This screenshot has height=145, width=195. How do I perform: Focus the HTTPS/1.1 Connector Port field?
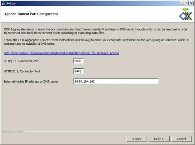pyautogui.click(x=79, y=71)
